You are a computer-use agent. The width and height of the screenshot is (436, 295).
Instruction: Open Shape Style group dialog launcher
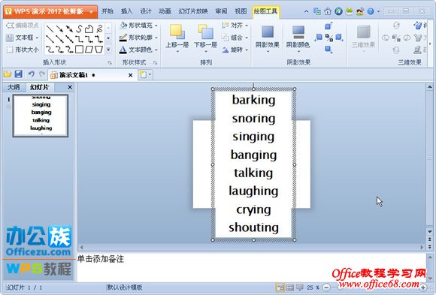point(155,63)
